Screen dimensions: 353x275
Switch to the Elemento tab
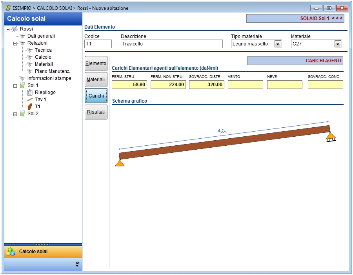pyautogui.click(x=96, y=63)
